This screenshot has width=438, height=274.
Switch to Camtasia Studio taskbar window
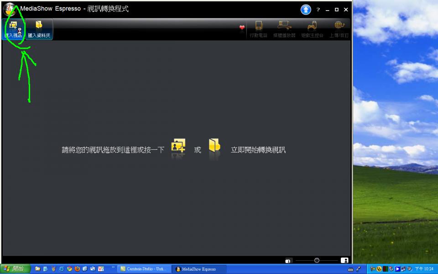pyautogui.click(x=144, y=269)
